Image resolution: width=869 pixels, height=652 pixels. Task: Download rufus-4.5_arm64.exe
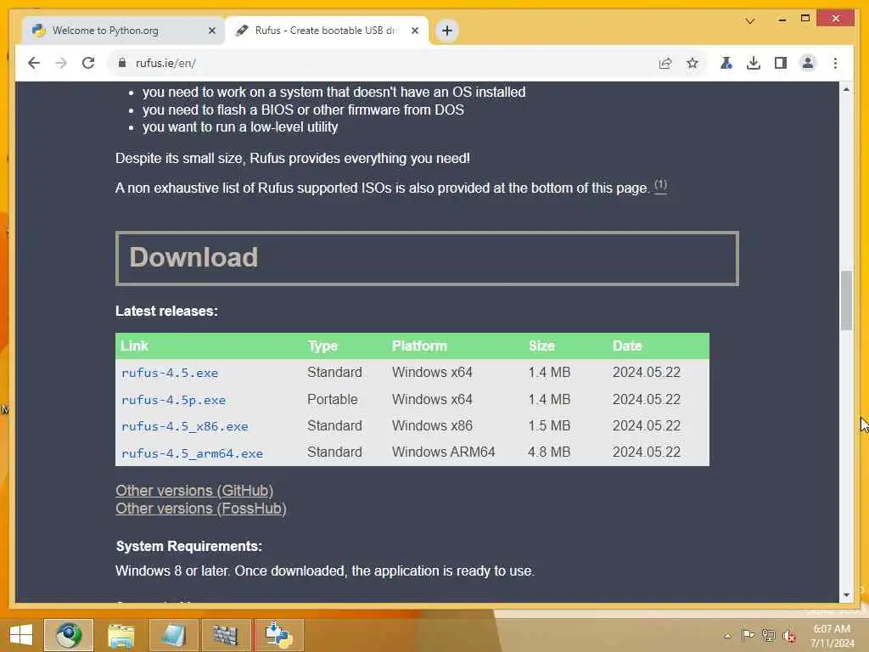192,453
